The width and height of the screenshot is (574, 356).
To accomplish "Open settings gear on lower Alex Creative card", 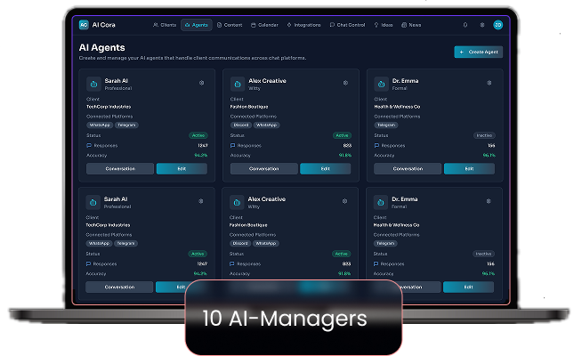I will (344, 201).
